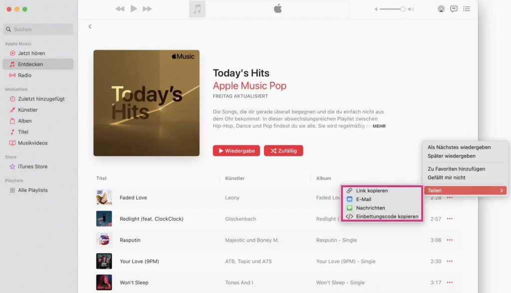Open Jetzt hören in the sidebar

click(31, 53)
